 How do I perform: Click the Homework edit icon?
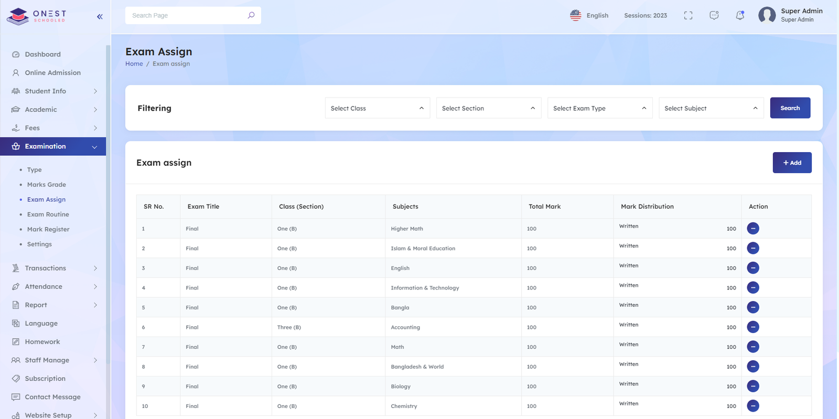pyautogui.click(x=16, y=341)
